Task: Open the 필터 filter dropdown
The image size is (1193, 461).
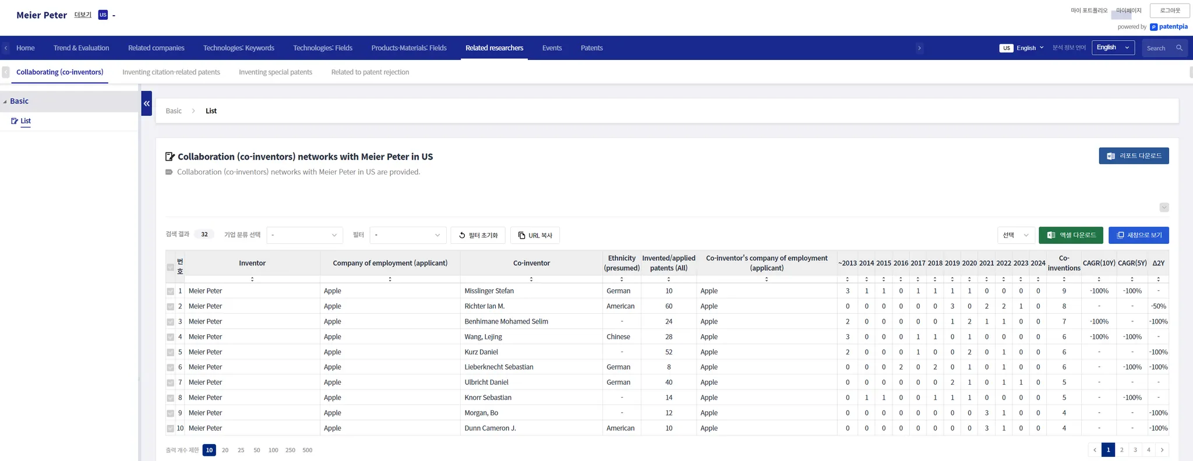Action: coord(408,235)
